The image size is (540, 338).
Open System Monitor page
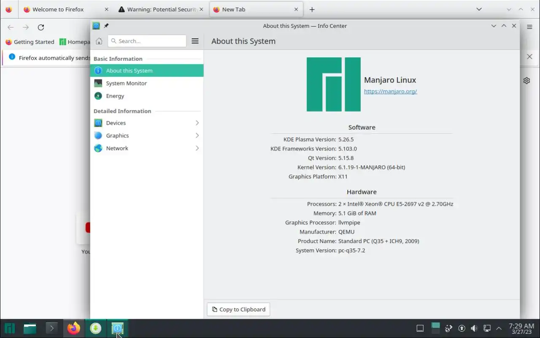click(x=147, y=83)
